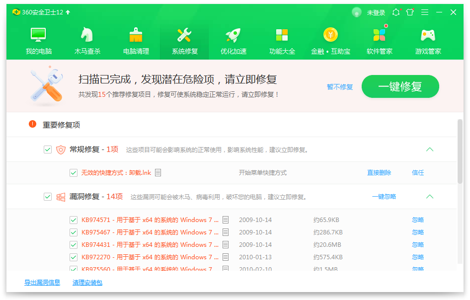Screen dimensions: 470x300
Task: Click 未登录 login text
Action: 376,12
